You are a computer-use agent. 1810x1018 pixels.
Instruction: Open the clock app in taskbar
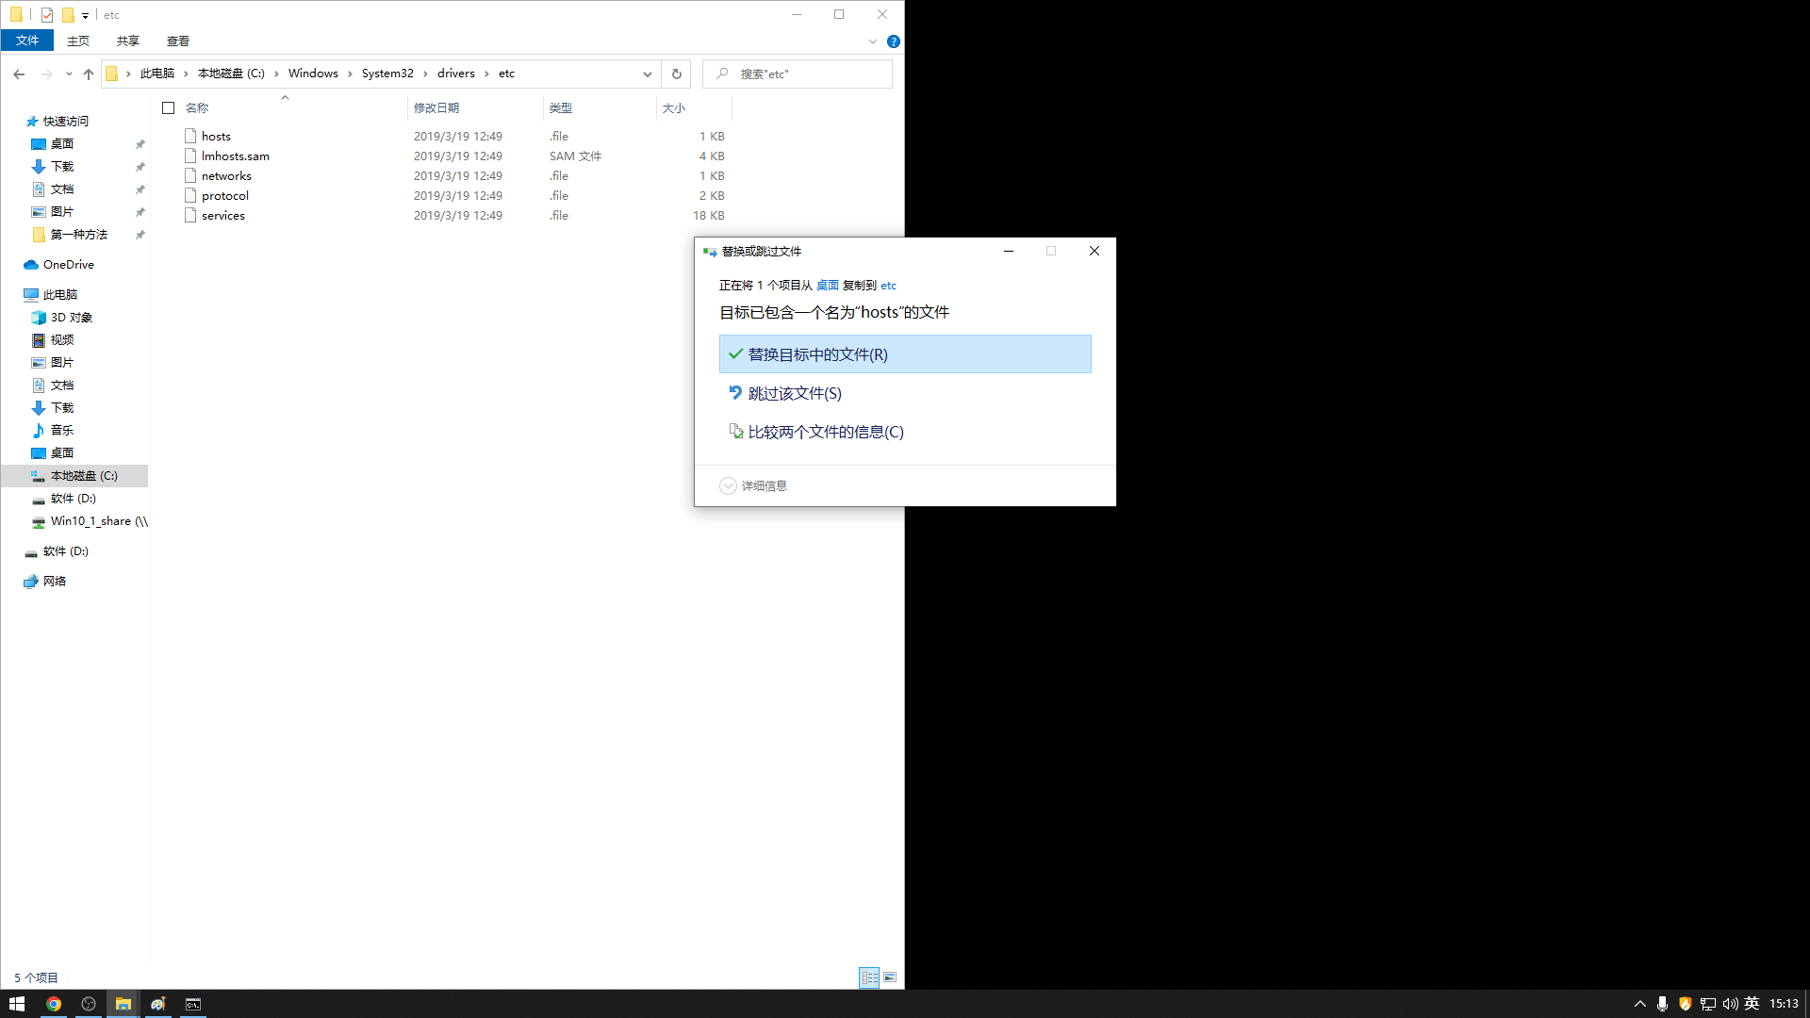coord(89,1004)
